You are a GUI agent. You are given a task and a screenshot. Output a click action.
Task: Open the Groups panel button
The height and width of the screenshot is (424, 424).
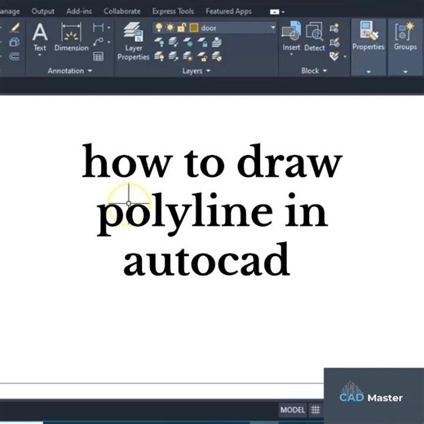[x=405, y=36]
